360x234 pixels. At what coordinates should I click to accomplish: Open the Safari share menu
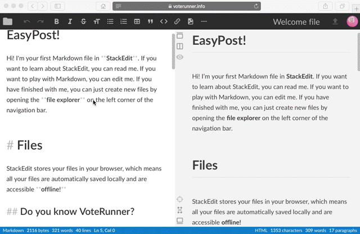click(x=325, y=6)
